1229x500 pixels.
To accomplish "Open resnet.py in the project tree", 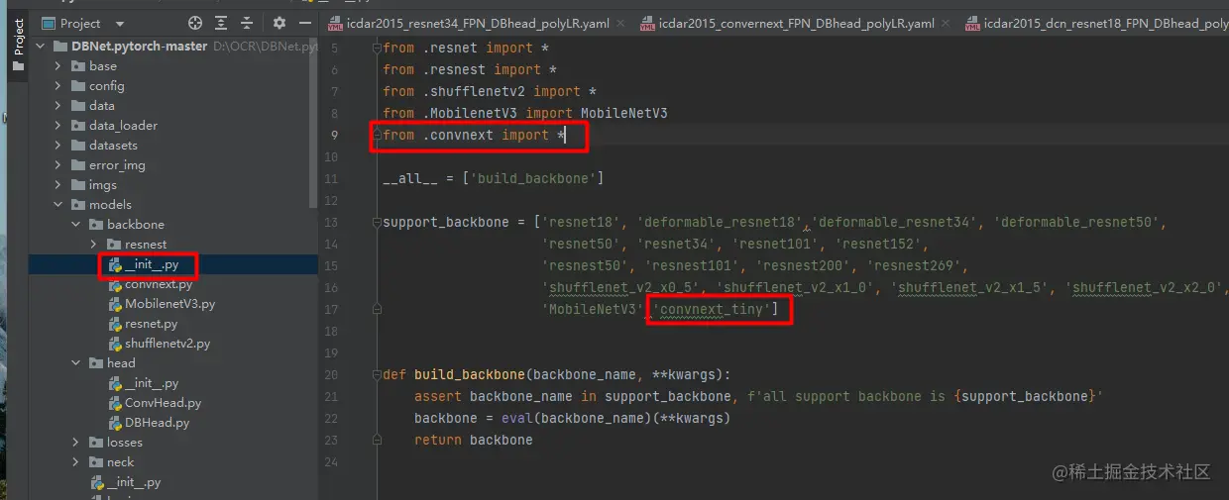I will click(152, 324).
